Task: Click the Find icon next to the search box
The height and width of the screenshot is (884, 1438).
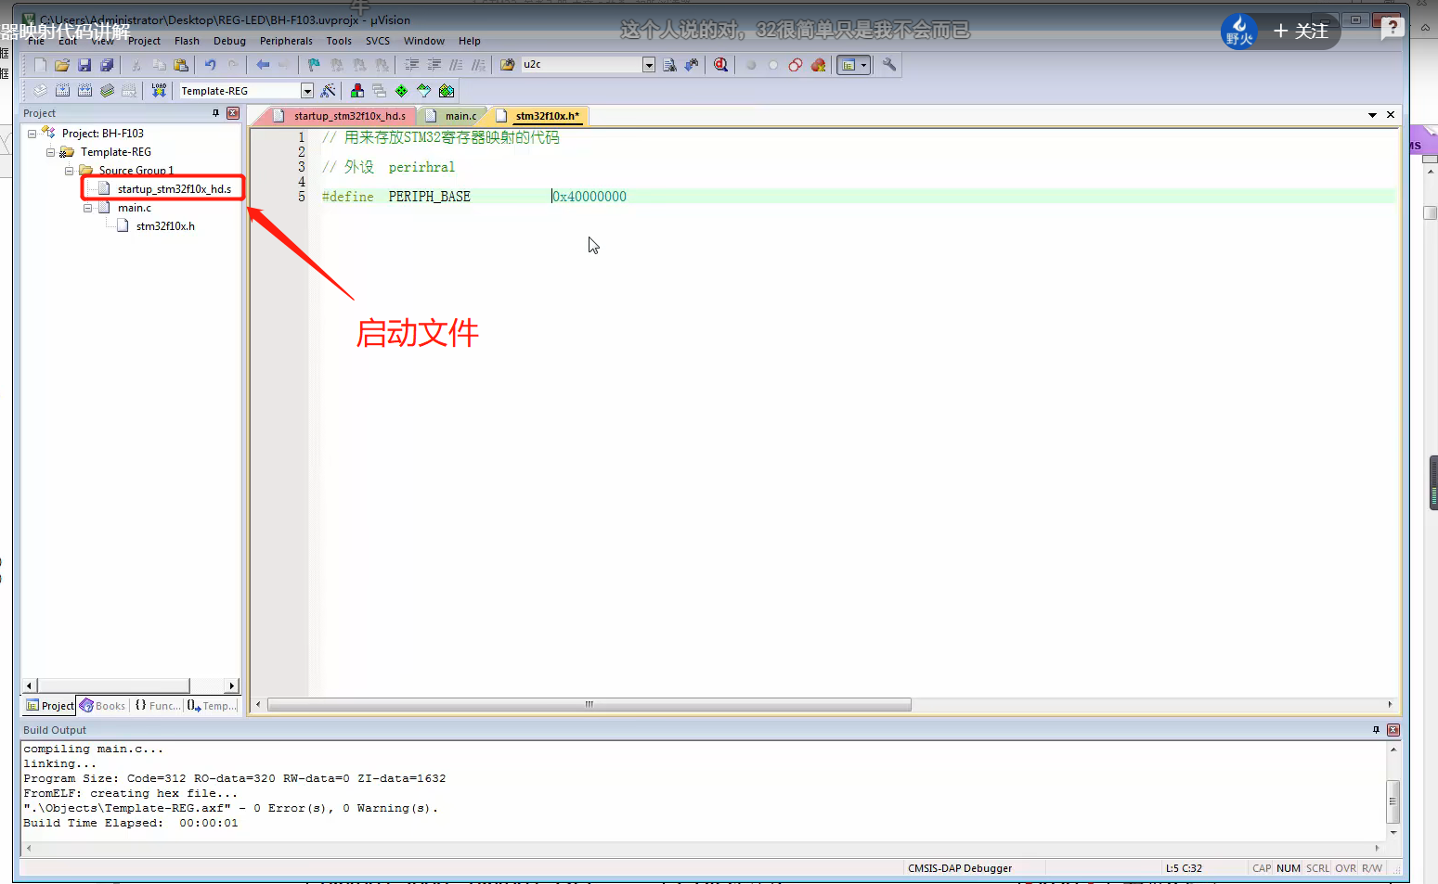Action: [669, 65]
